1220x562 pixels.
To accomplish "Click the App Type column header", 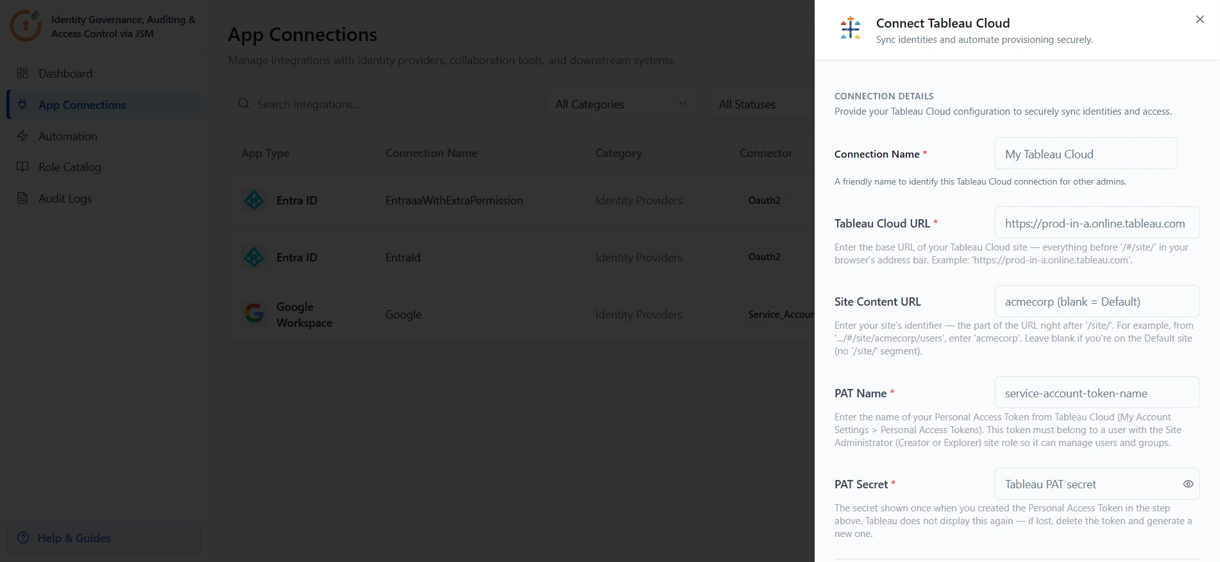I will 266,153.
